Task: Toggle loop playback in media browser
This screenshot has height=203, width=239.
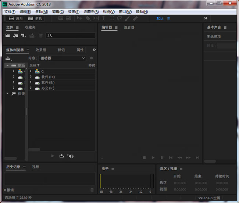Action: [61, 156]
